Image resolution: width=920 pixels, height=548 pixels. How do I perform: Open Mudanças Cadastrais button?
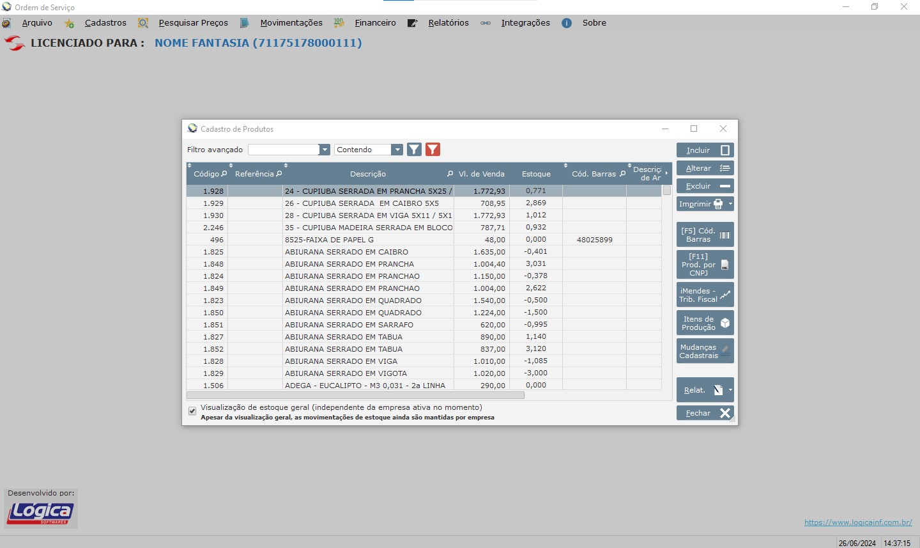tap(705, 351)
